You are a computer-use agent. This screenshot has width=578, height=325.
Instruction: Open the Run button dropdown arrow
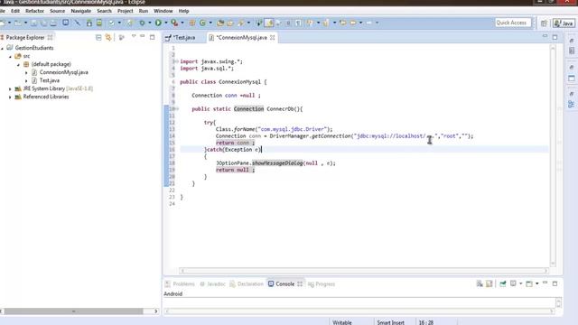pos(166,23)
